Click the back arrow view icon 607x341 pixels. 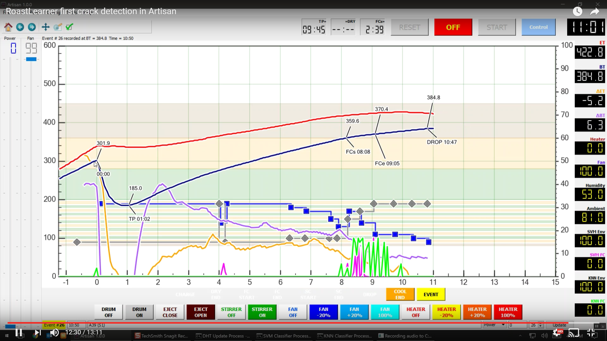coord(20,27)
